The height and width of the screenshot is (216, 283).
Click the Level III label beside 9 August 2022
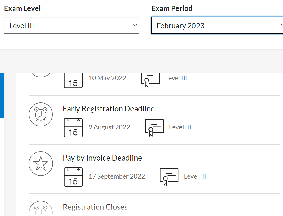[x=180, y=127]
